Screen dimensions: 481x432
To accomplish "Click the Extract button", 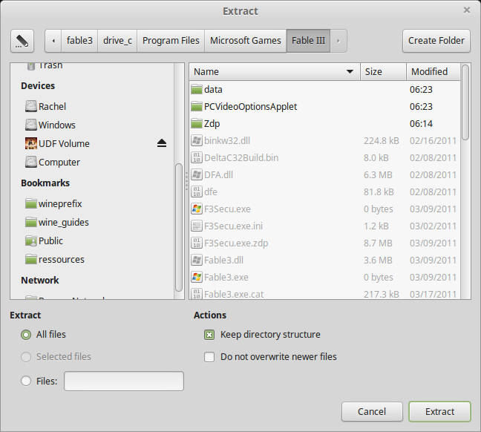I will pos(439,411).
